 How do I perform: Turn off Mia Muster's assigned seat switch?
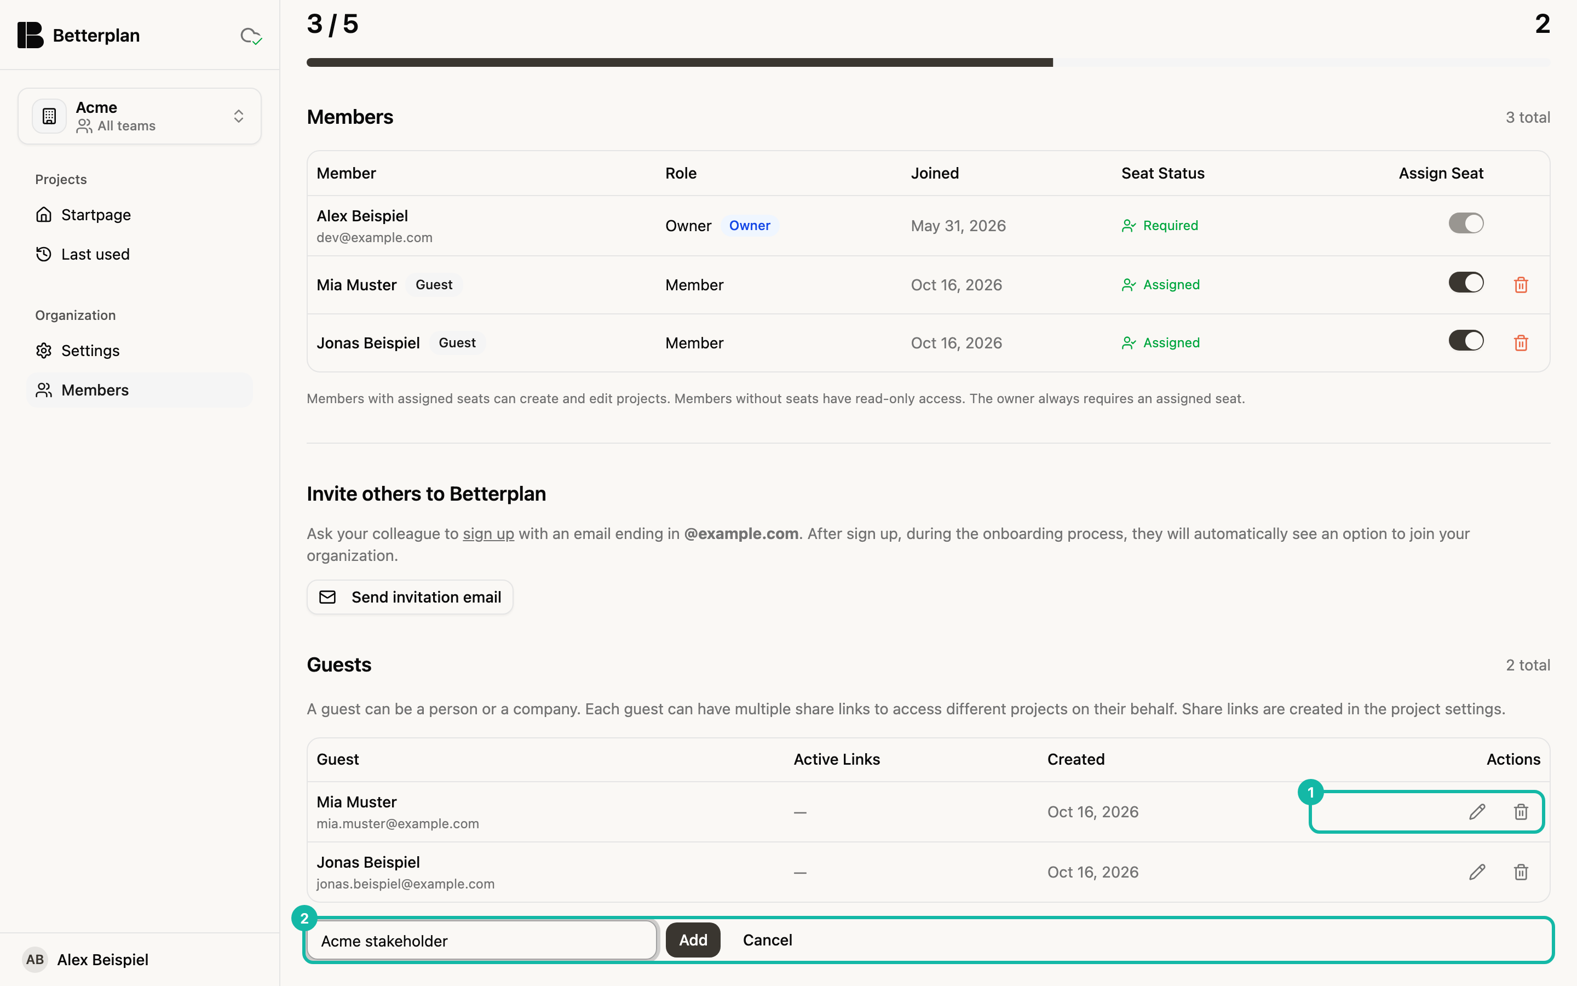(x=1466, y=283)
